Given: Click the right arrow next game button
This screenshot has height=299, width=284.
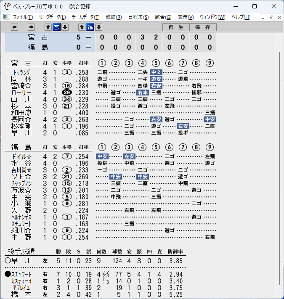Looking at the screenshot, I should point(31,27).
